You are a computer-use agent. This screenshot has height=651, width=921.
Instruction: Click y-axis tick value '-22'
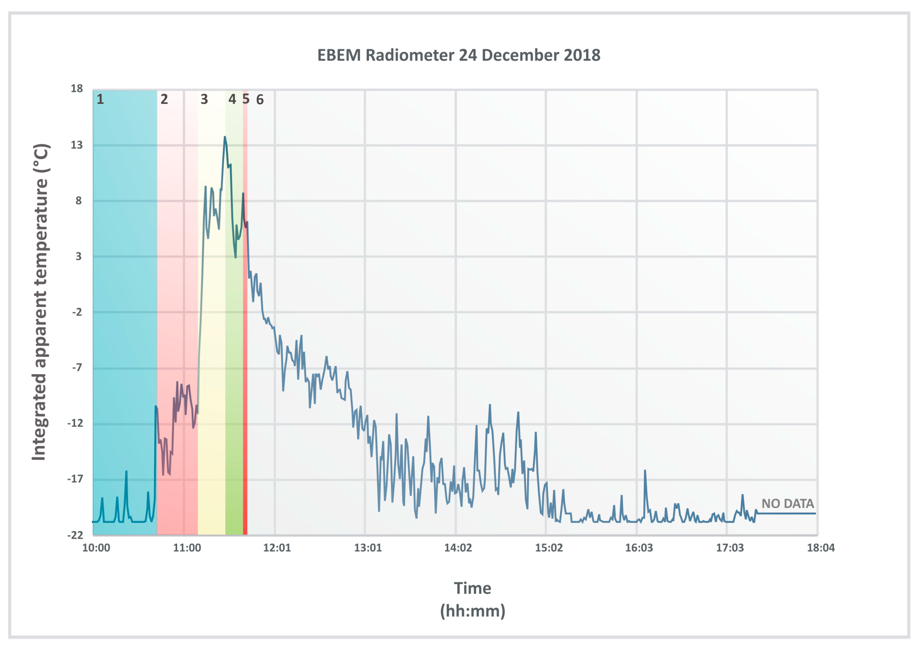pos(75,535)
